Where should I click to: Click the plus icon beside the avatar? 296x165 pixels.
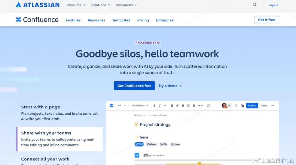(229, 106)
